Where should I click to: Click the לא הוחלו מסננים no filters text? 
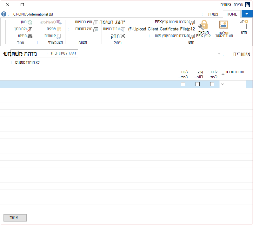coord(27,62)
